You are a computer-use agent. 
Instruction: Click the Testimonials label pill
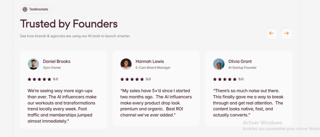(38, 9)
